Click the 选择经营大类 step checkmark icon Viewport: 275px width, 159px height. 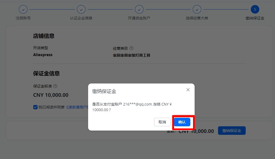197,10
